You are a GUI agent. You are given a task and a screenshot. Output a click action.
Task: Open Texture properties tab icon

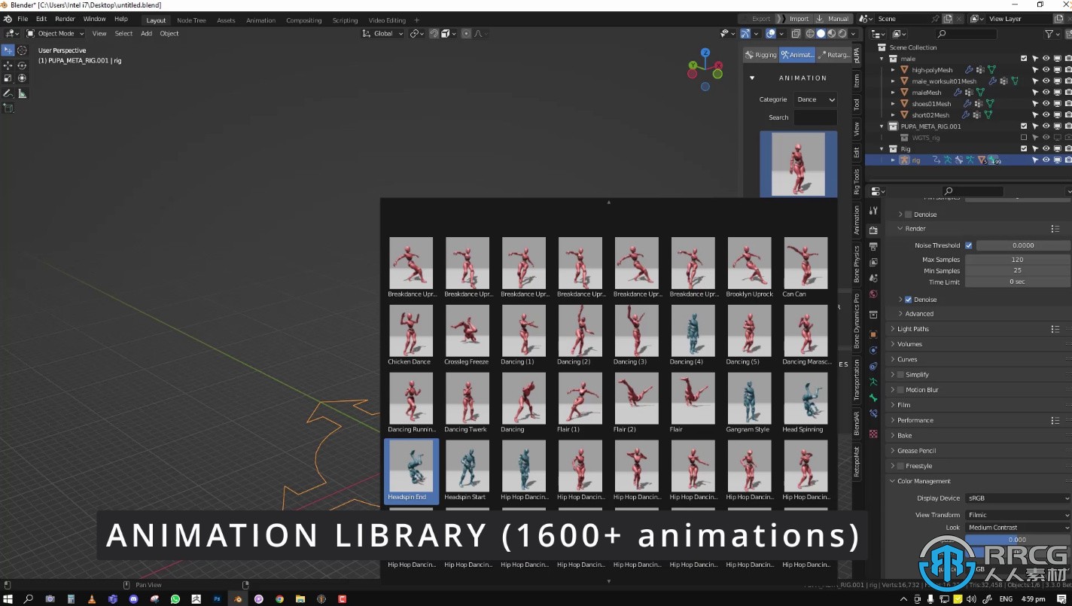(x=873, y=434)
